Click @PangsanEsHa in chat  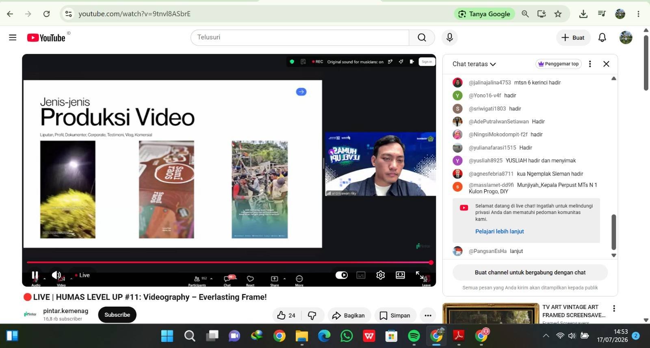pos(487,251)
